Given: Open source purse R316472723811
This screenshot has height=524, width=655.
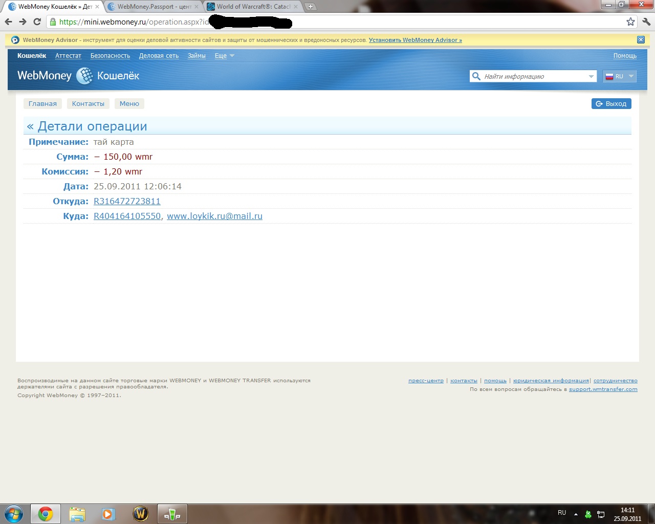Looking at the screenshot, I should 127,201.
